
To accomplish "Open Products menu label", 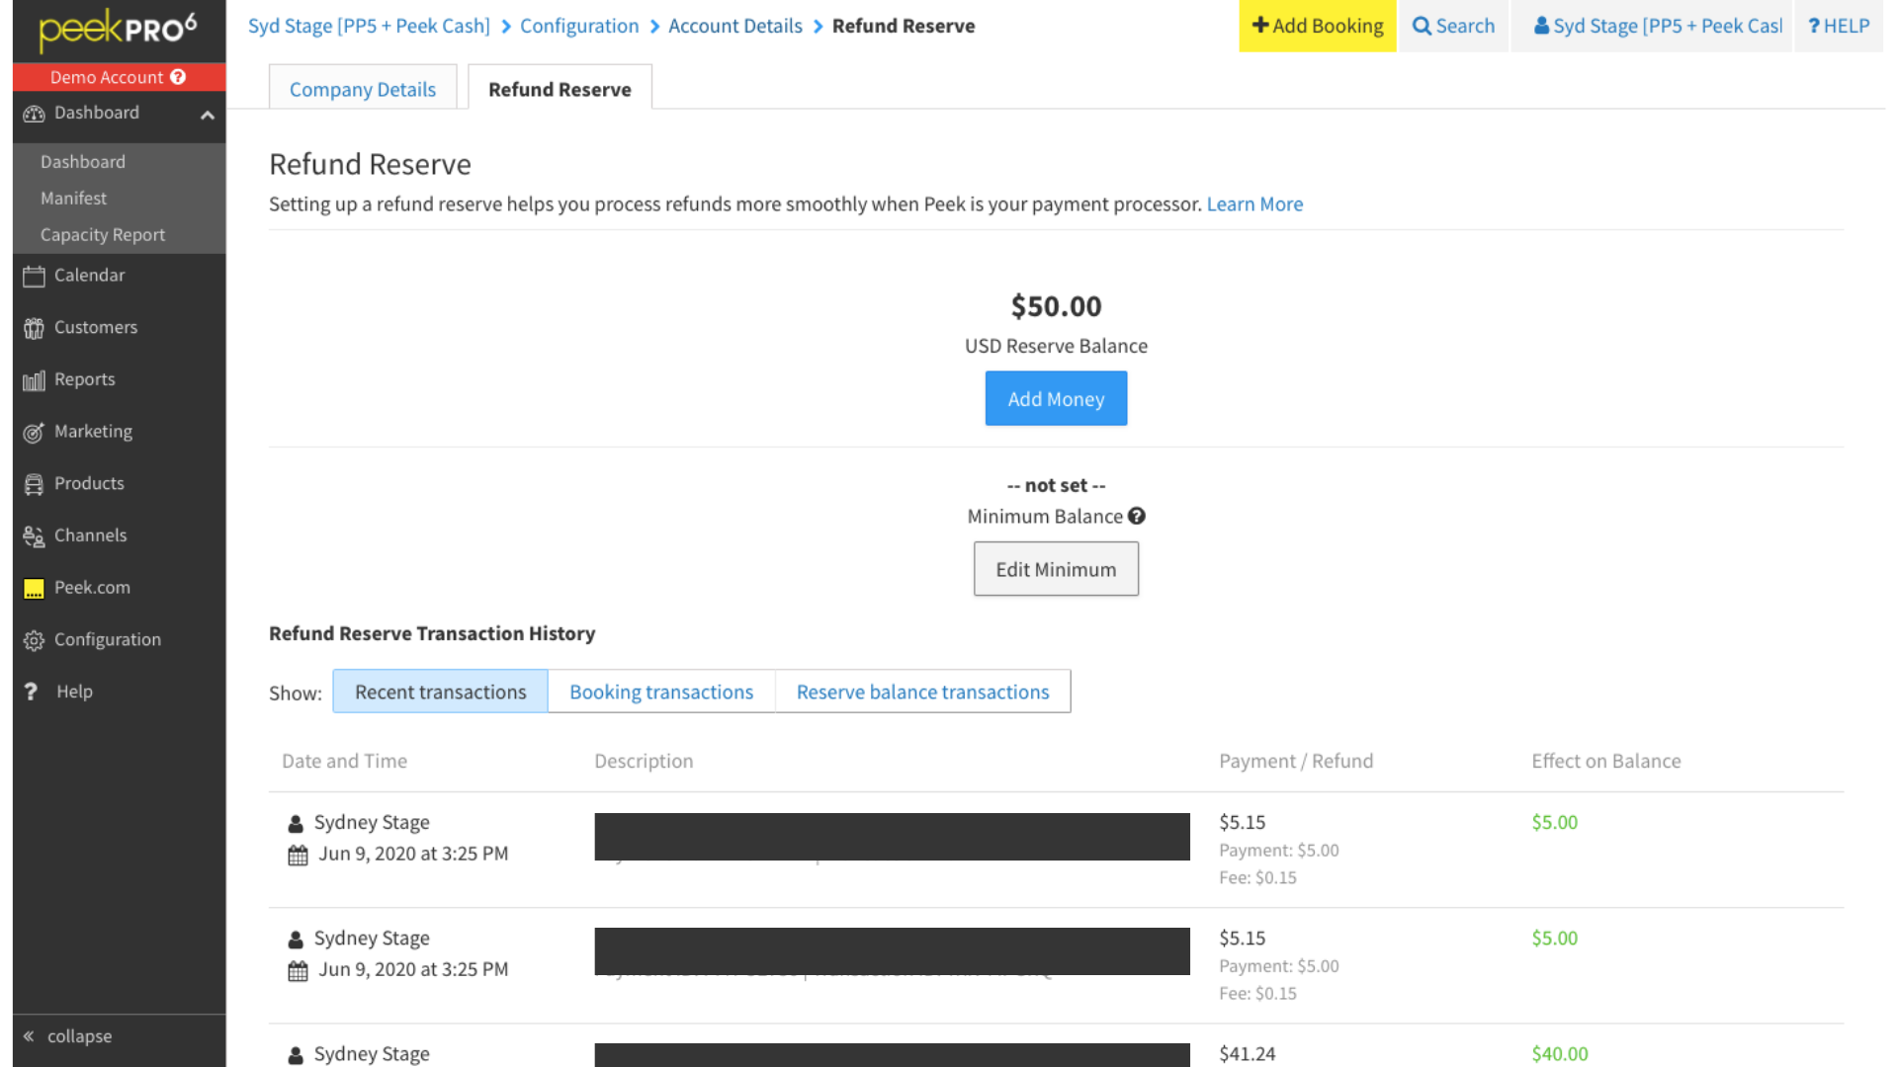I will click(x=89, y=483).
